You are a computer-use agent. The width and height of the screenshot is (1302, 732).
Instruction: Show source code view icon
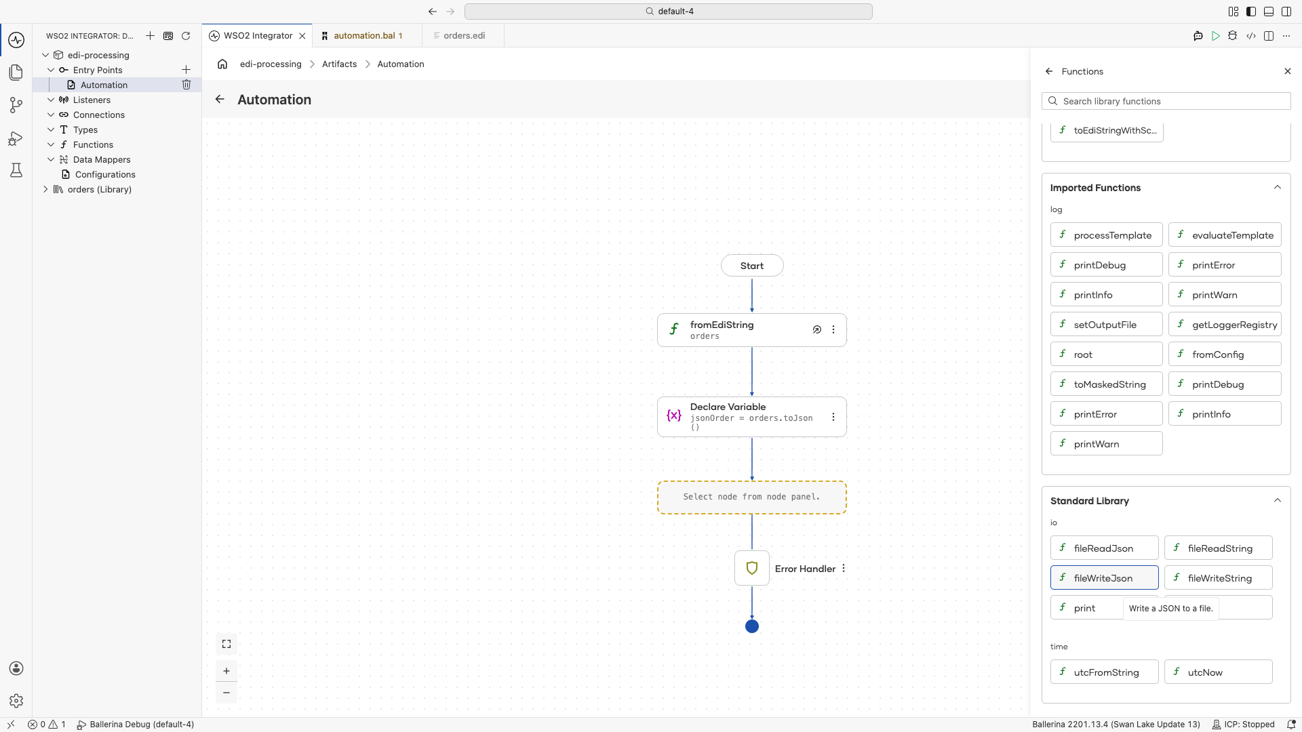1251,36
